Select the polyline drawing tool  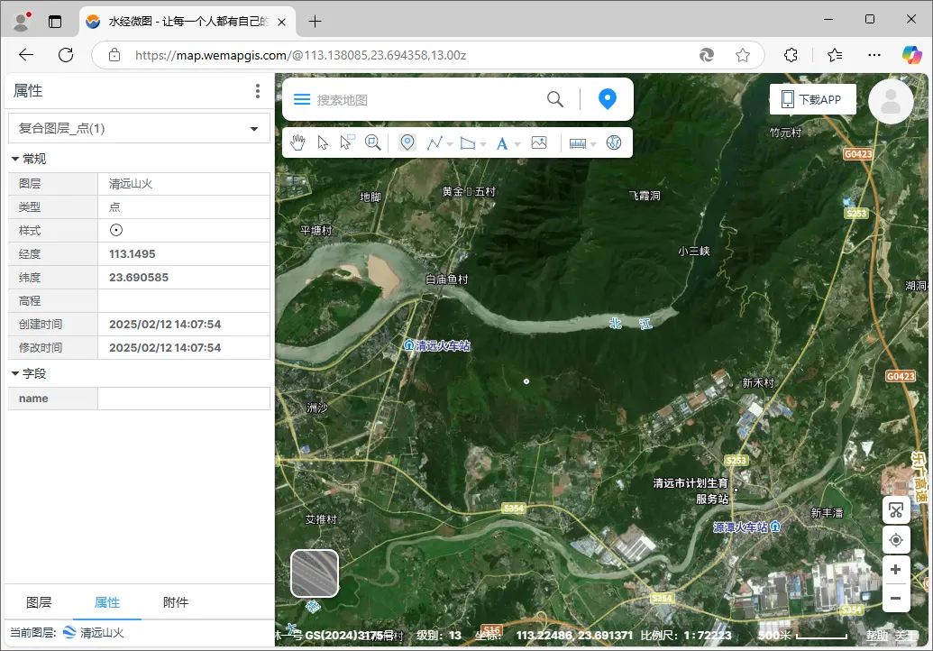(434, 142)
